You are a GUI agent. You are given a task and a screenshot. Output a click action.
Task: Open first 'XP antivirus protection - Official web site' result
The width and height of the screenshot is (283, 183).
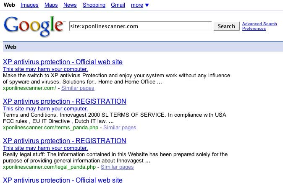tap(63, 62)
